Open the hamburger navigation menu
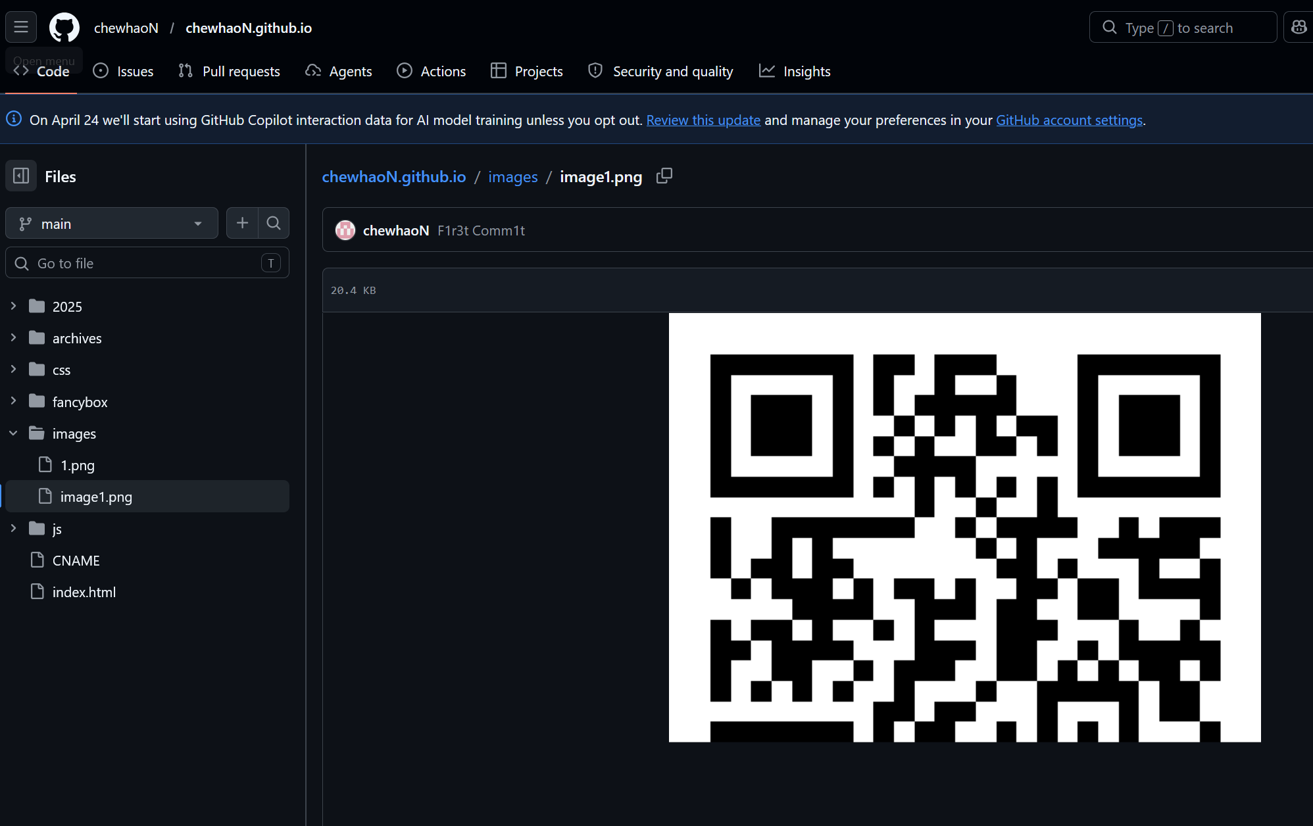This screenshot has height=826, width=1313. [x=21, y=27]
